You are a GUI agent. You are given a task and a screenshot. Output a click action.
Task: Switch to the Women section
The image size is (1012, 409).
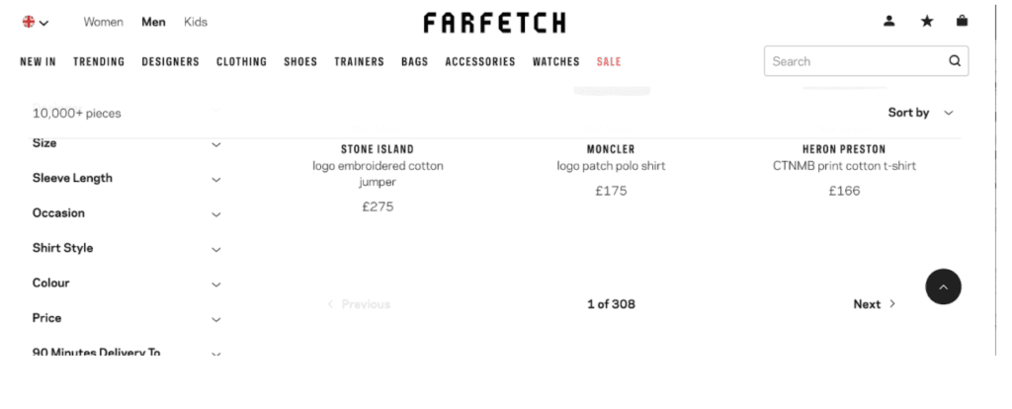103,22
